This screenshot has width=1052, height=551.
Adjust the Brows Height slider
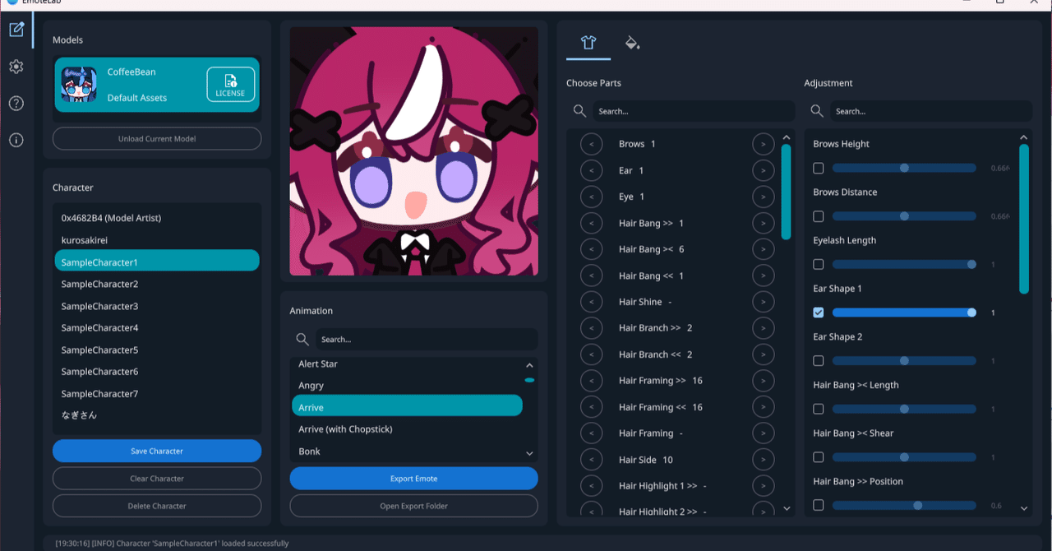pos(904,168)
